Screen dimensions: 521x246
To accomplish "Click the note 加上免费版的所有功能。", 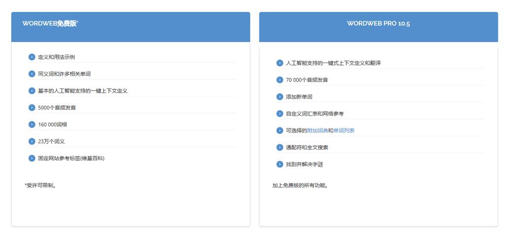I will [301, 185].
